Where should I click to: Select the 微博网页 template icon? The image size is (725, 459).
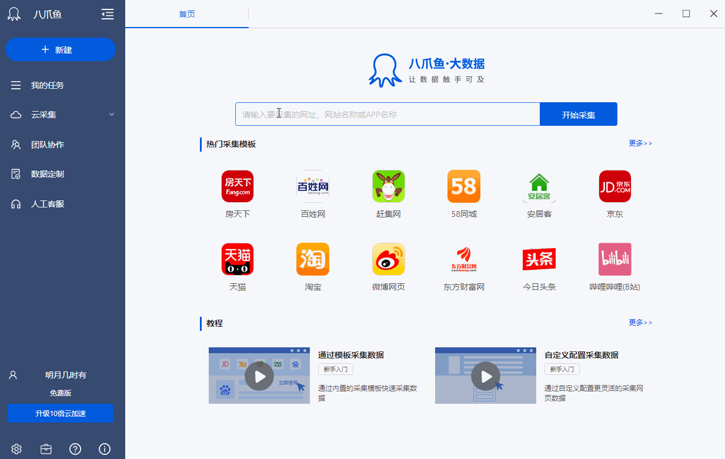[x=389, y=259]
